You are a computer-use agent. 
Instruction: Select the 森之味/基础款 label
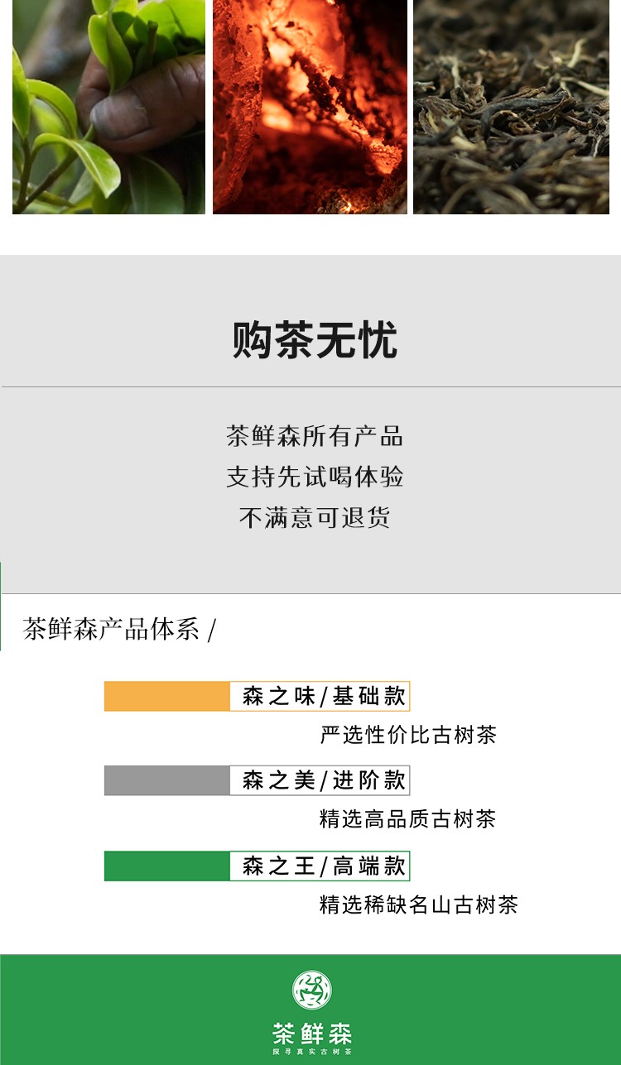pyautogui.click(x=324, y=696)
